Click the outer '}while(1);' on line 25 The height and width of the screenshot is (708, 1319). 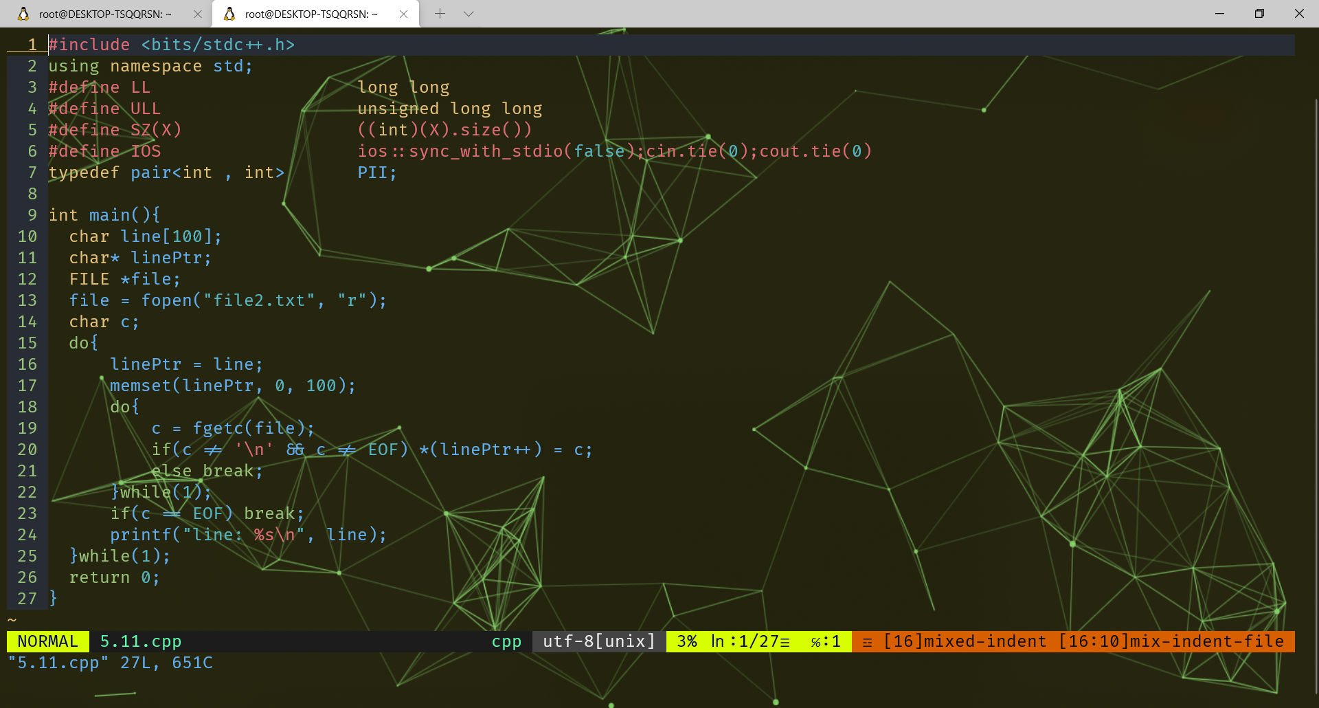[120, 556]
